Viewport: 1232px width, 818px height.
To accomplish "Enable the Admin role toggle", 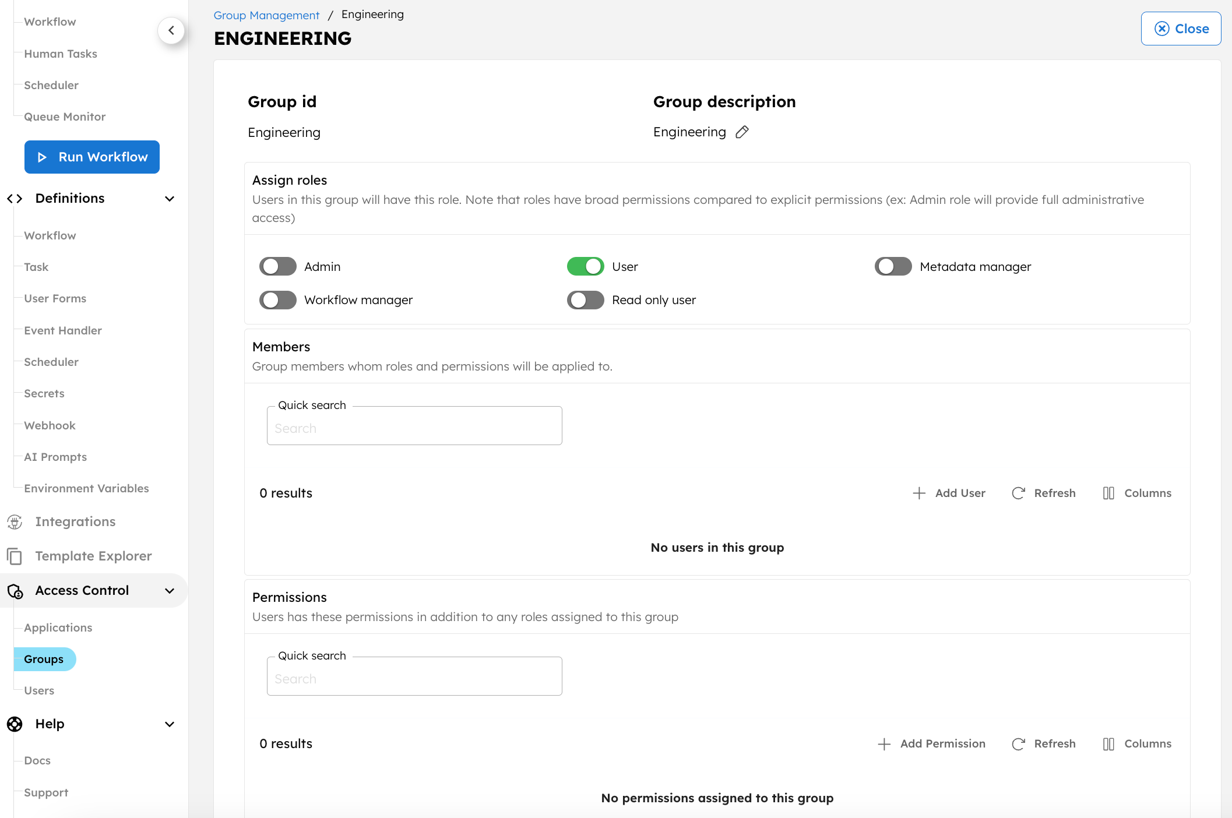I will click(x=278, y=267).
